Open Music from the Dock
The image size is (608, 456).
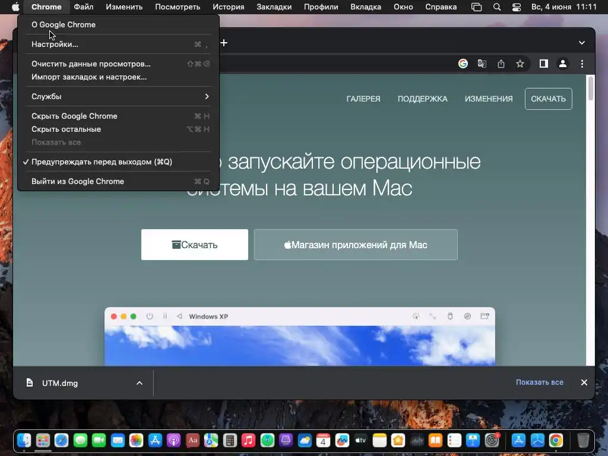pos(248,441)
